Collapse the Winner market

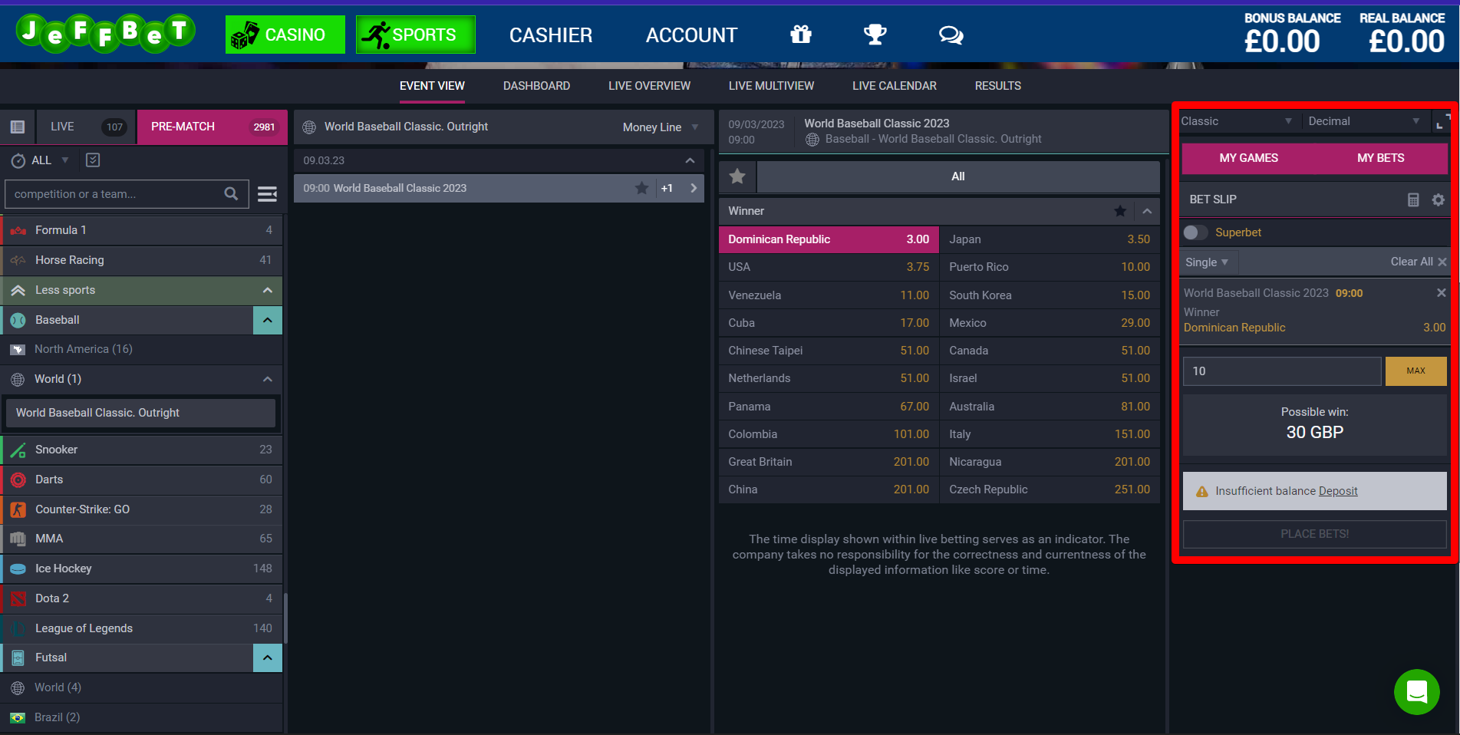click(1147, 211)
